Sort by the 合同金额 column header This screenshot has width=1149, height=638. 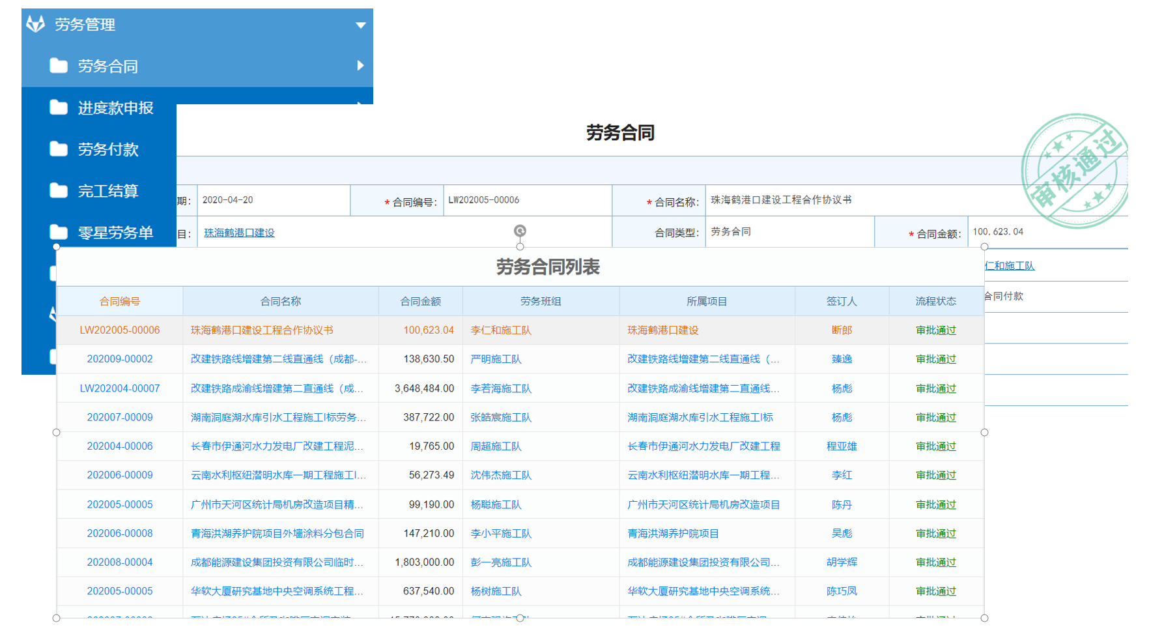coord(420,301)
